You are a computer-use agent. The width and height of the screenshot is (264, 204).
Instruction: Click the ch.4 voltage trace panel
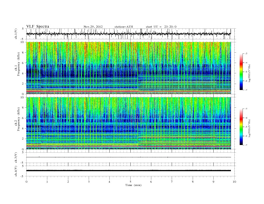tap(131, 171)
